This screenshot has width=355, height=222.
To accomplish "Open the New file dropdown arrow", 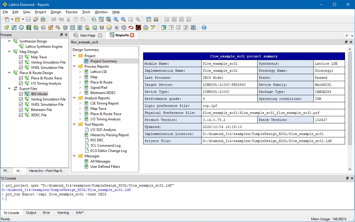I will 12,19.
